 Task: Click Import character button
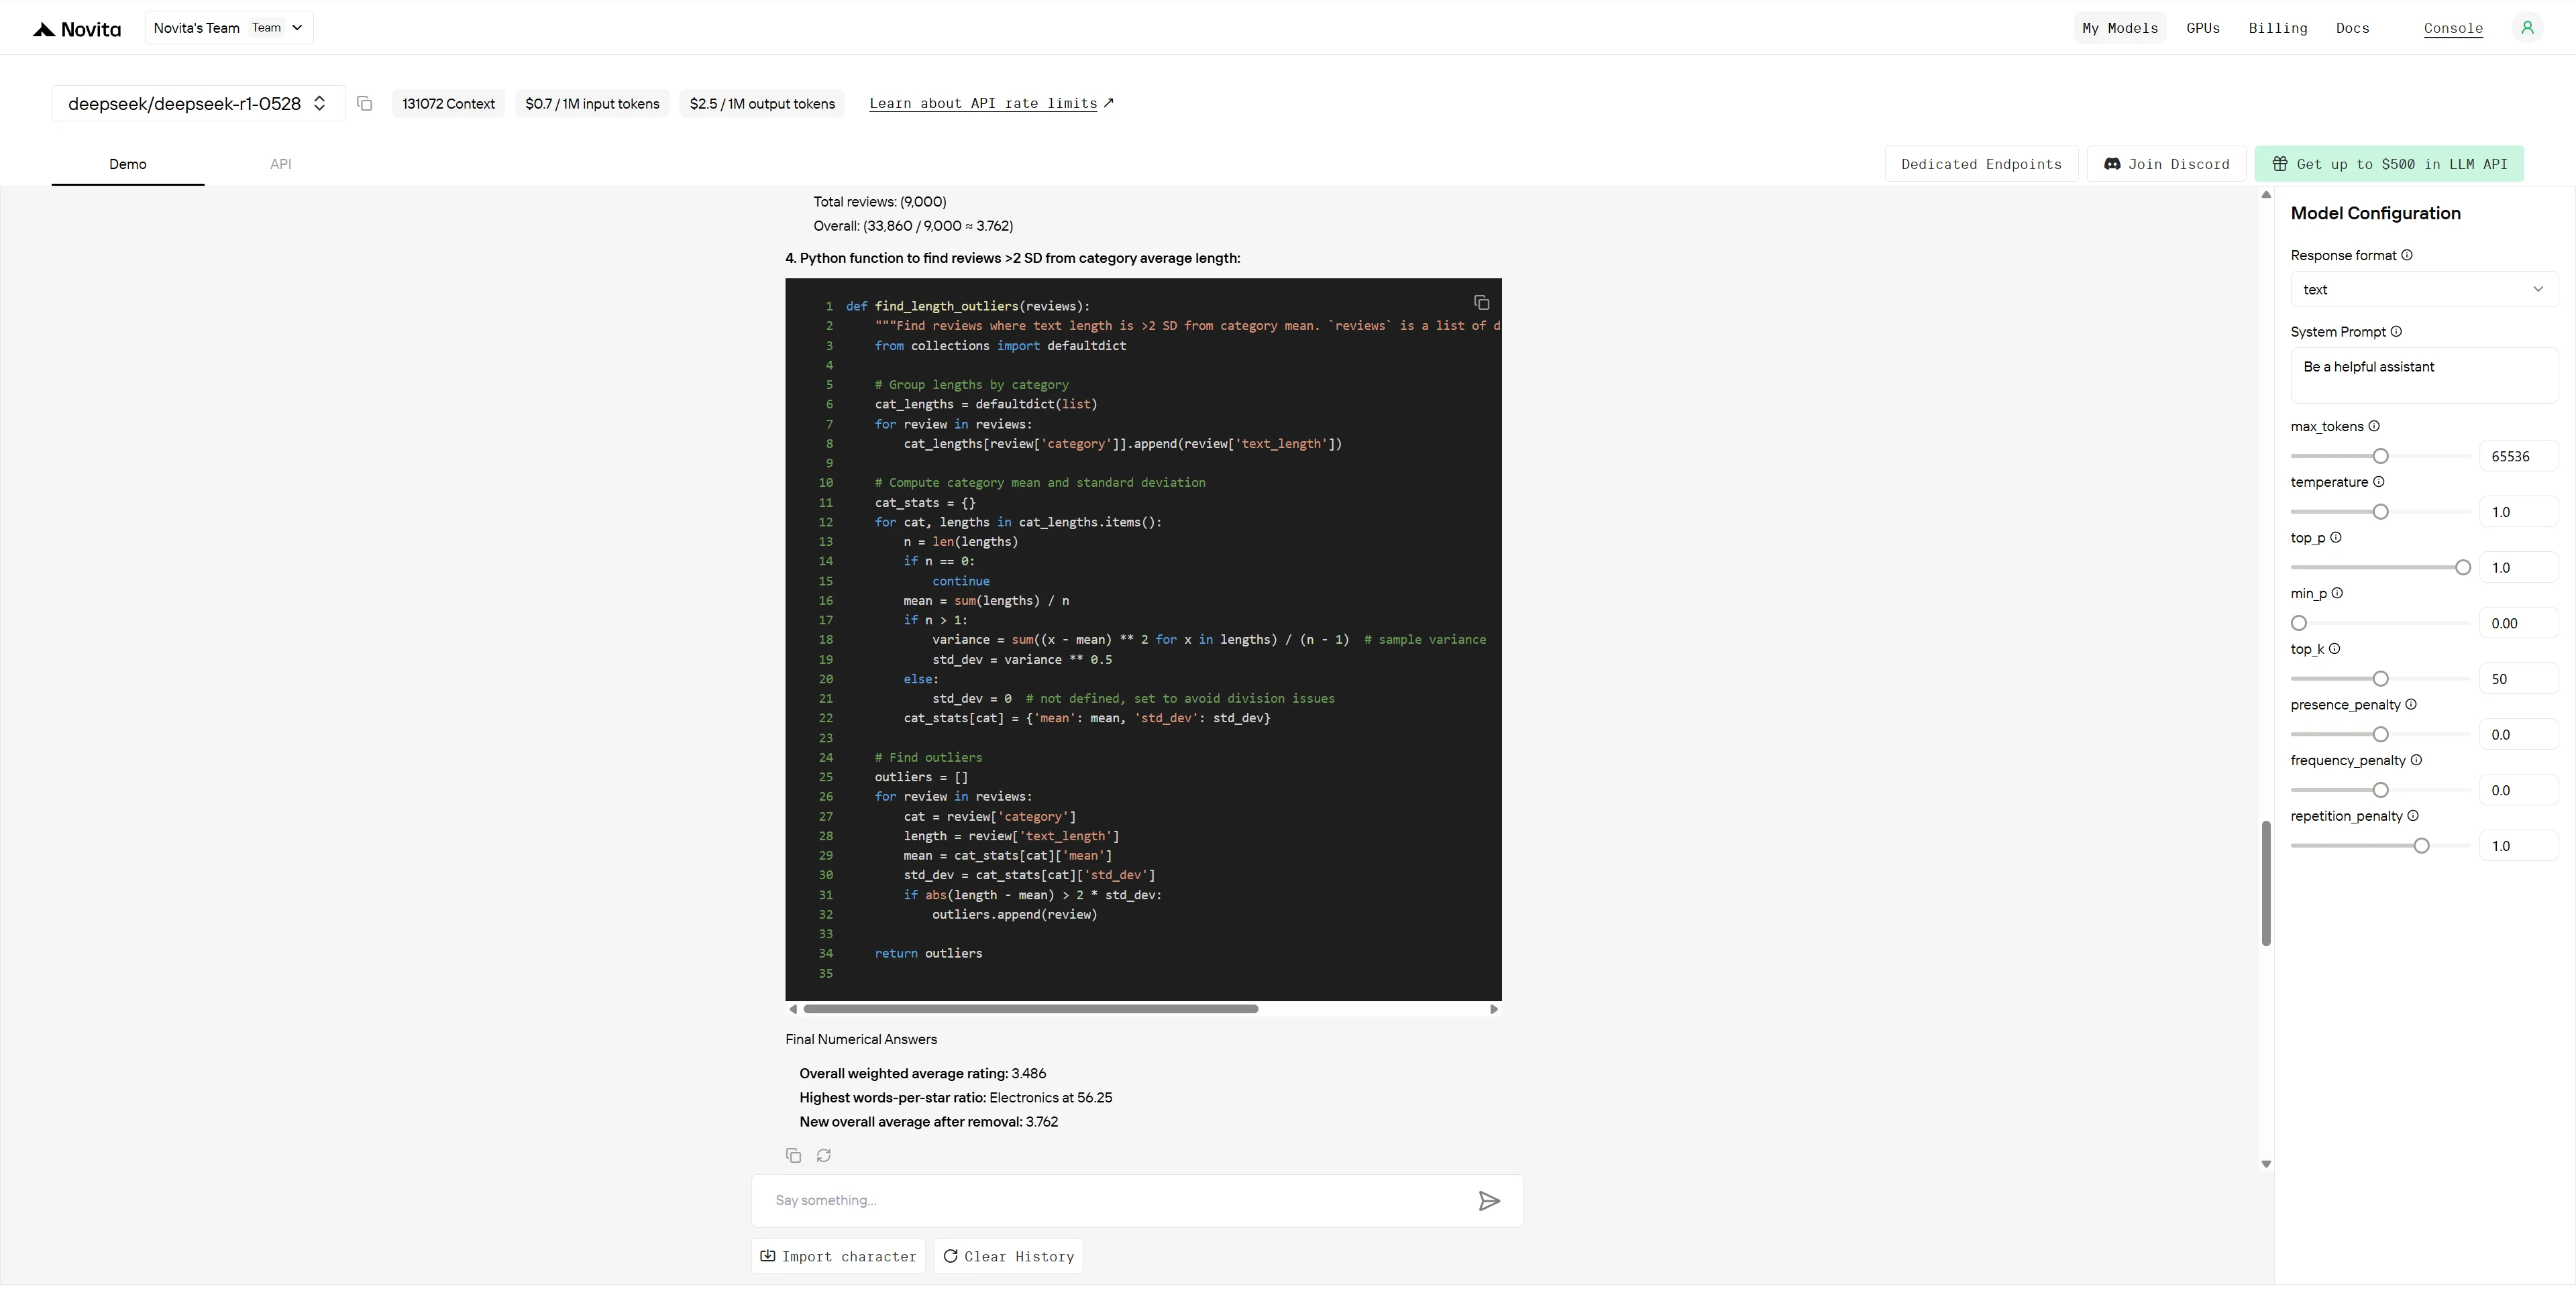pyautogui.click(x=838, y=1257)
